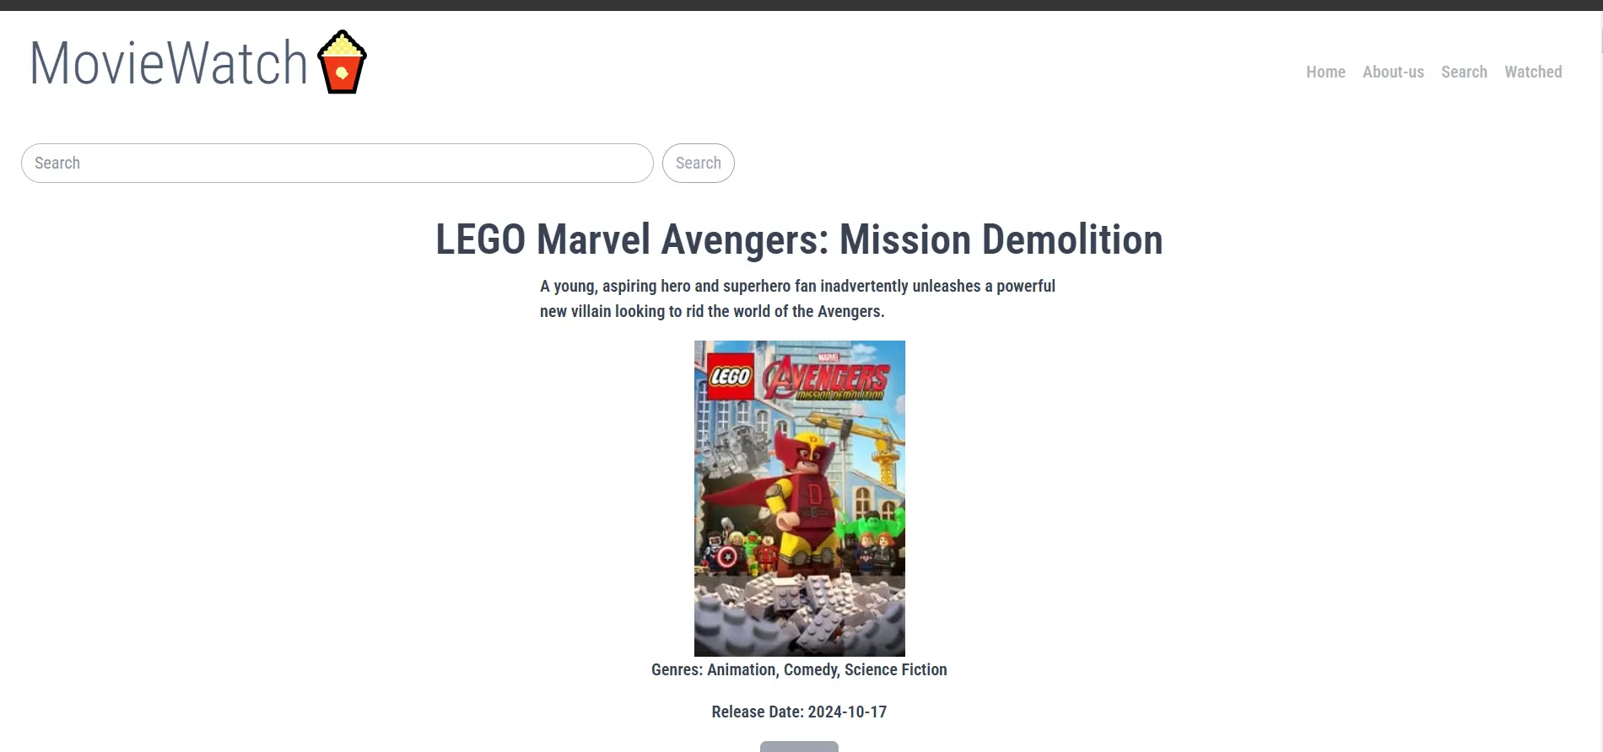1603x752 pixels.
Task: Click the red LEGO logo on poster
Action: [x=730, y=376]
